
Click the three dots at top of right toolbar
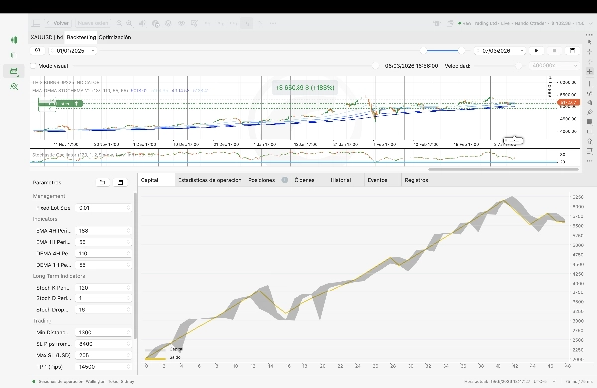[x=589, y=35]
